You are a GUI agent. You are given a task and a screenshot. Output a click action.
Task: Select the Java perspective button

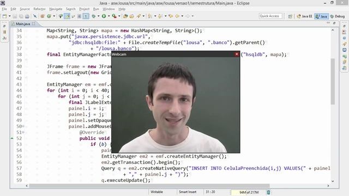(321, 16)
